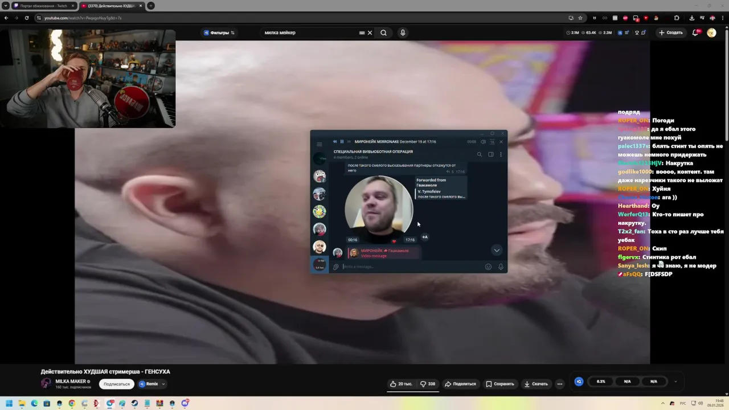Open Telegram emoji picker
Image resolution: width=729 pixels, height=410 pixels.
tap(488, 266)
